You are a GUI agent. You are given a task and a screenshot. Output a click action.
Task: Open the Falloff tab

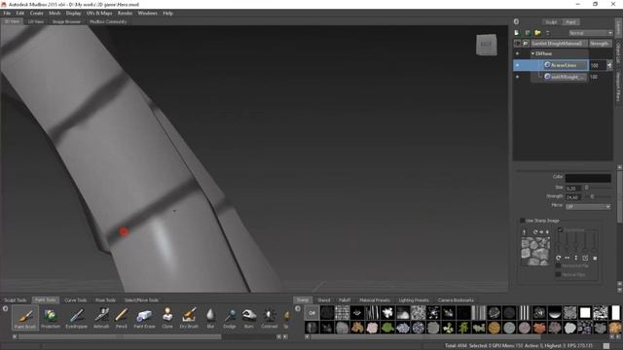(x=345, y=300)
